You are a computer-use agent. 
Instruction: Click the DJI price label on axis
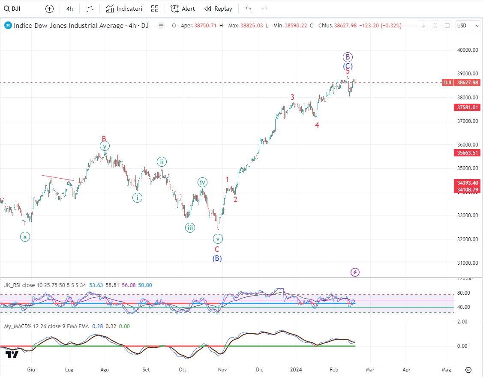pos(447,83)
